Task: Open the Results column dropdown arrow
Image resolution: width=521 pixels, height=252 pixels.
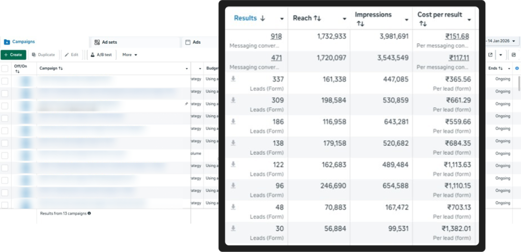Action: pos(282,19)
